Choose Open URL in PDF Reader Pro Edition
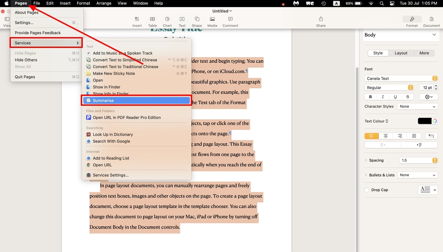443x252 pixels. 136,118
